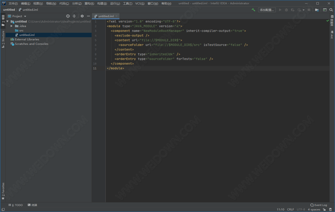Open Project panel settings gear icon
Image resolution: width=335 pixels, height=212 pixels.
click(x=82, y=16)
